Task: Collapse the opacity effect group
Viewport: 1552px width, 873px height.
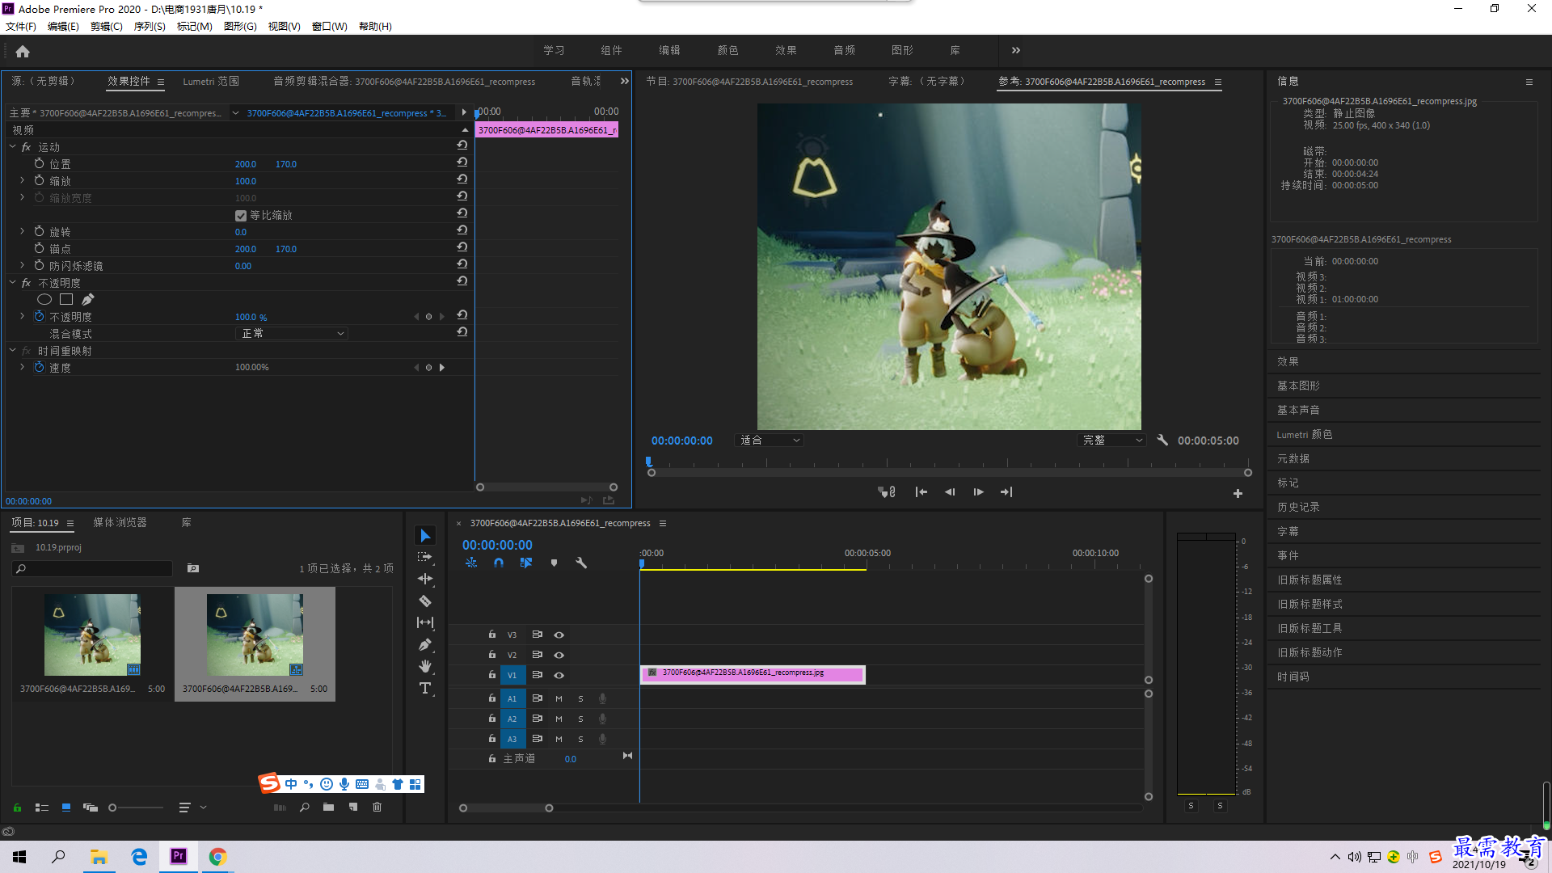Action: tap(12, 282)
